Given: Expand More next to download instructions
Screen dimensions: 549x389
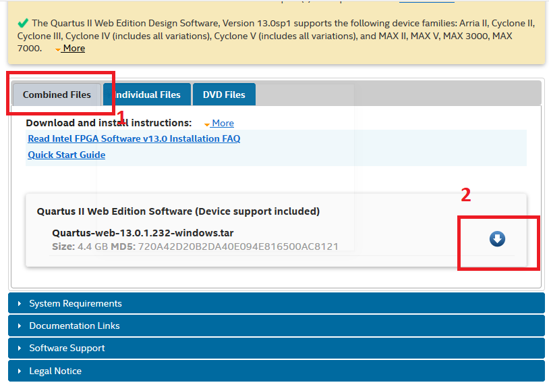Looking at the screenshot, I should pos(219,124).
